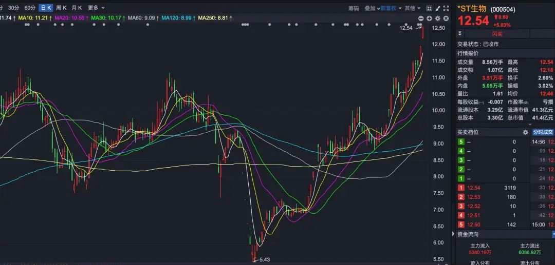Click the fullscreen expand chart icon
The width and height of the screenshot is (555, 265).
click(446, 8)
